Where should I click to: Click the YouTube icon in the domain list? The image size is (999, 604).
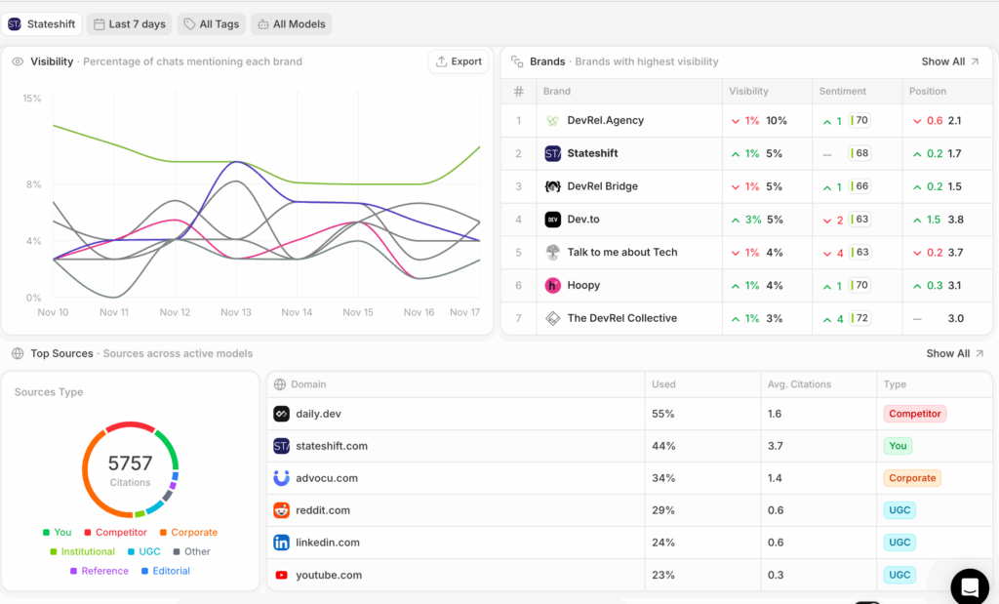[279, 575]
